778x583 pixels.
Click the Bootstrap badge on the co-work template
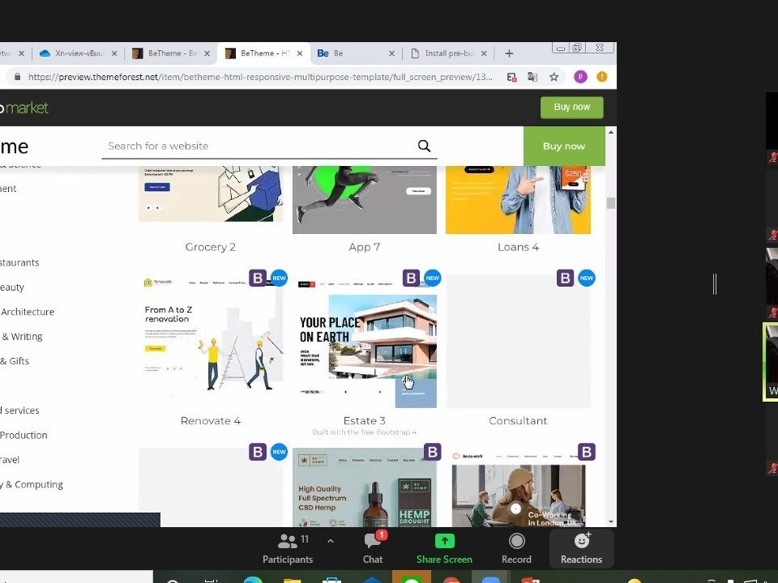587,452
